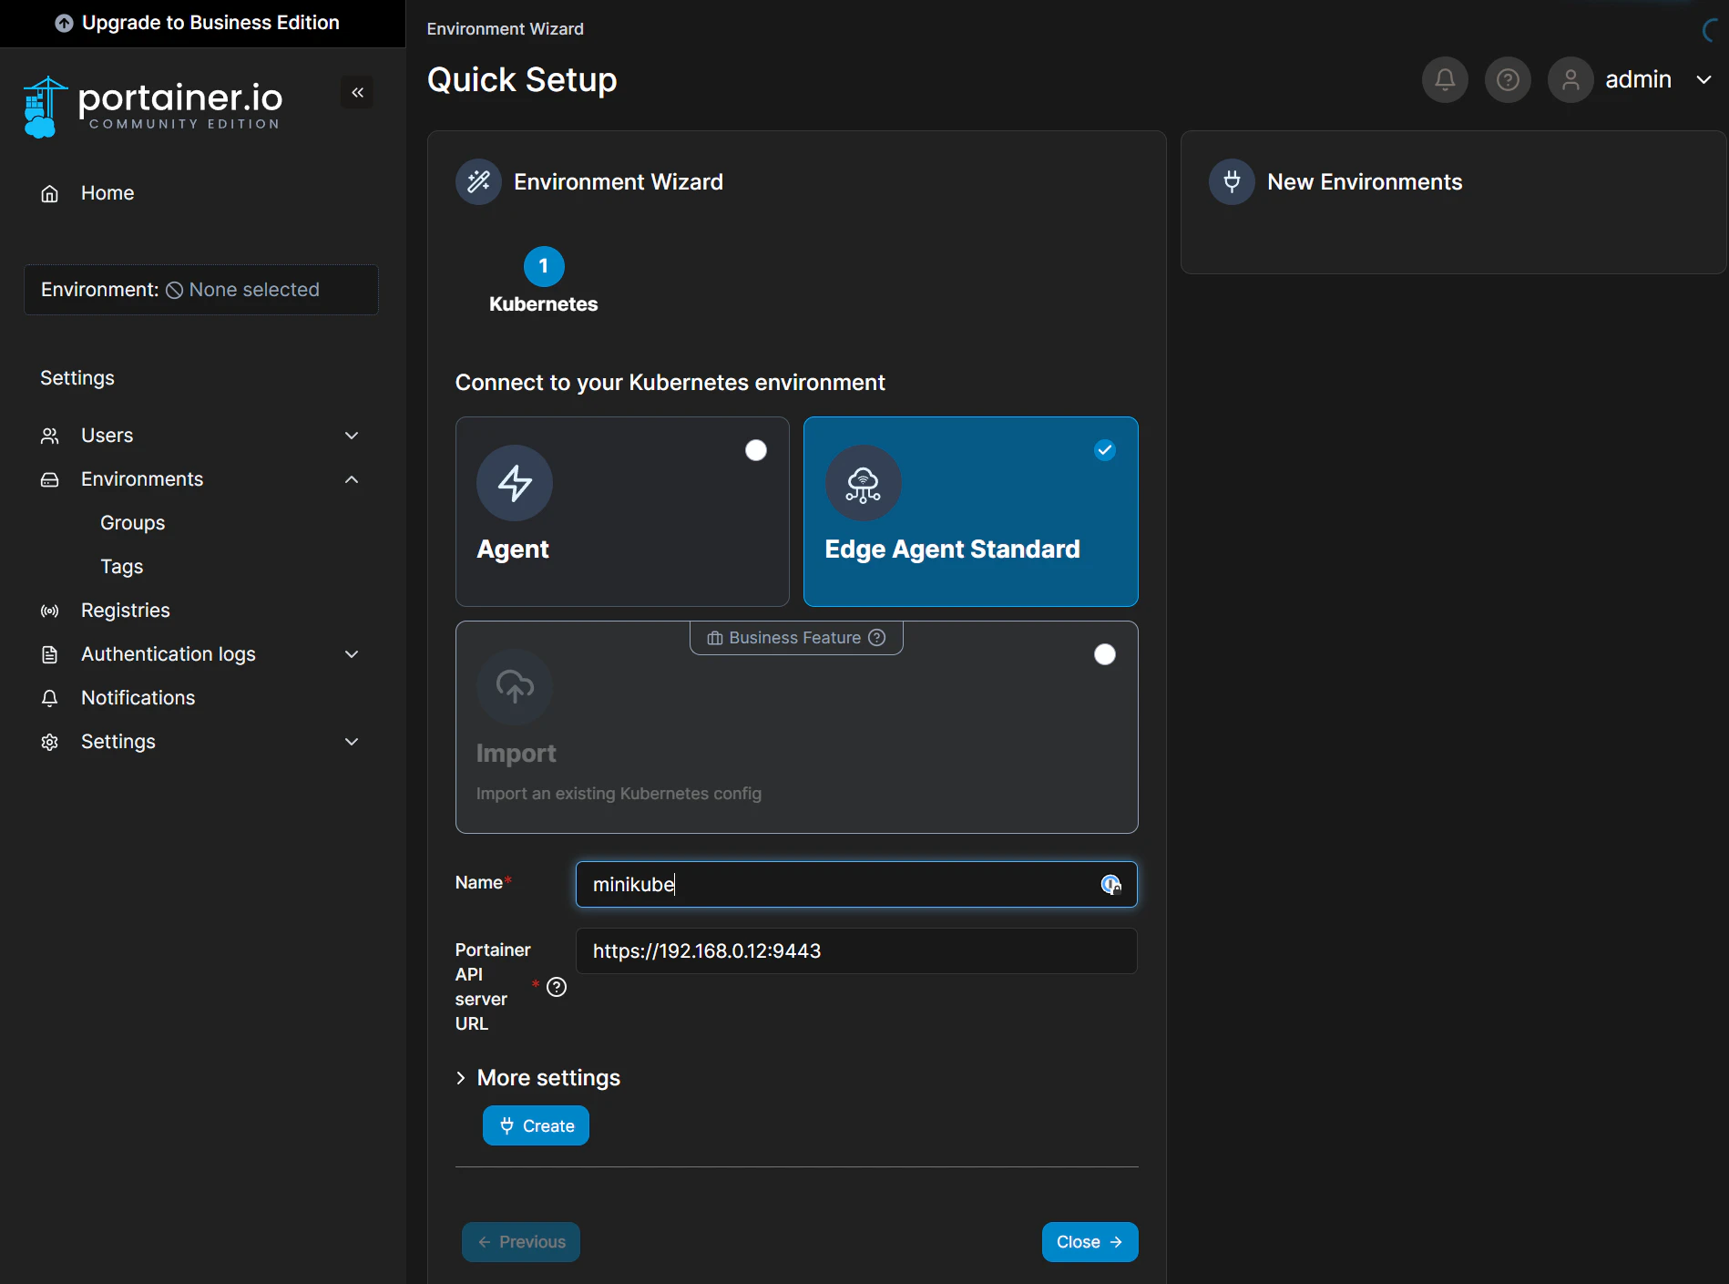Image resolution: width=1729 pixels, height=1284 pixels.
Task: Open the admin user dropdown arrow
Action: click(x=1703, y=80)
